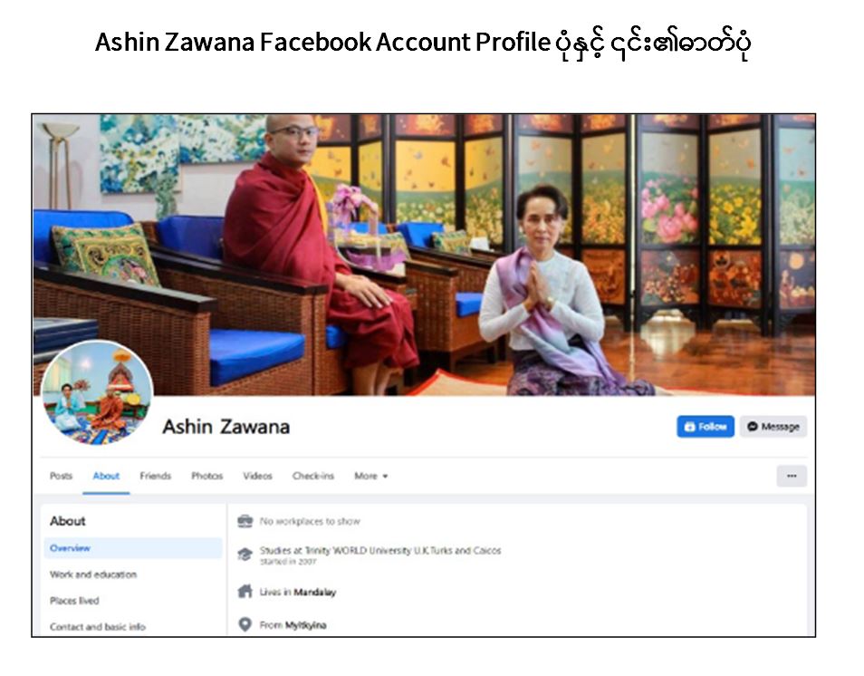
Task: Open the cover photo
Action: click(424, 255)
